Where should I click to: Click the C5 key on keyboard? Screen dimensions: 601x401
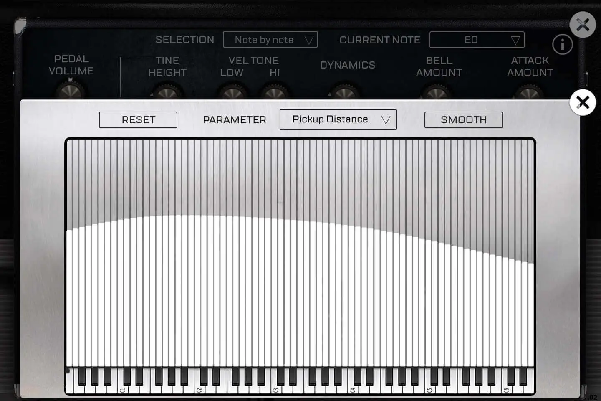click(429, 389)
